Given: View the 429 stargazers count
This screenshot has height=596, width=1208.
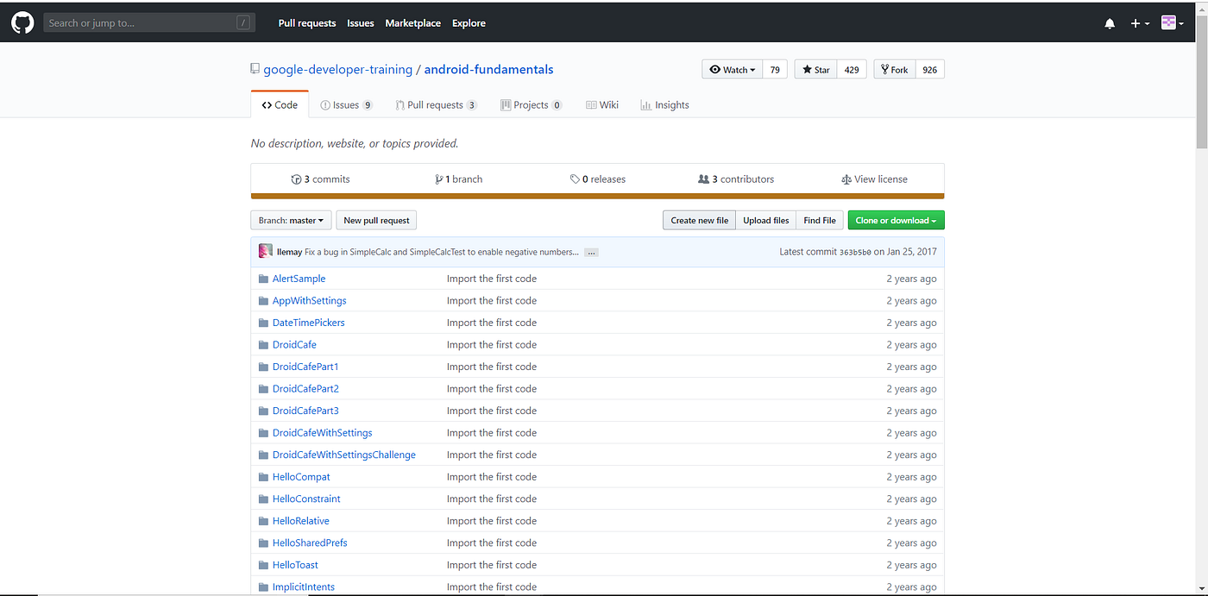Looking at the screenshot, I should (x=852, y=70).
